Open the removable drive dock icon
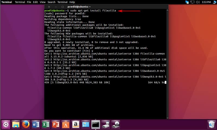Viewport: 217px width, 130px height. point(106,125)
